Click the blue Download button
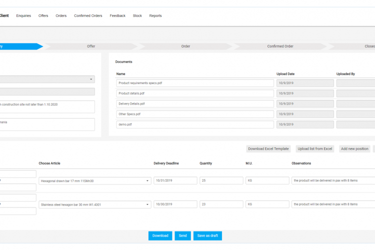The image size is (375, 250). (x=160, y=235)
